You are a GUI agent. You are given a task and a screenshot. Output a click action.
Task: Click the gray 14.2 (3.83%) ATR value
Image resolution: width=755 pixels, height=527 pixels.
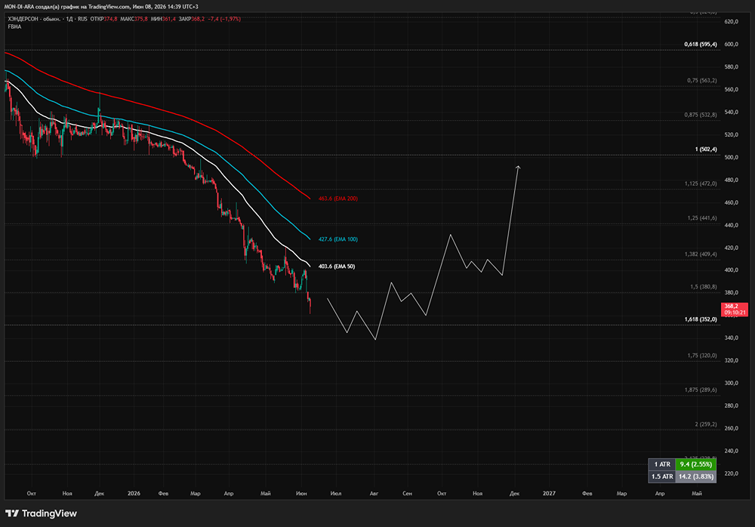click(696, 476)
